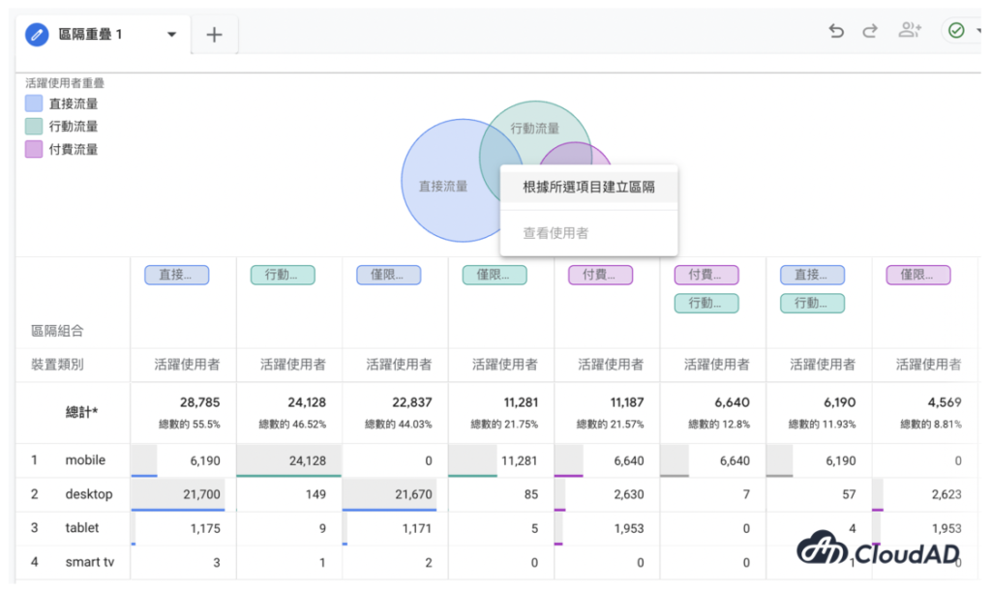Click the 22,837 total value
The height and width of the screenshot is (591, 991).
coord(412,402)
